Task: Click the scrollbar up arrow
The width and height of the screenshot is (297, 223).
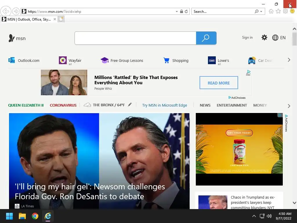Action: point(294,29)
